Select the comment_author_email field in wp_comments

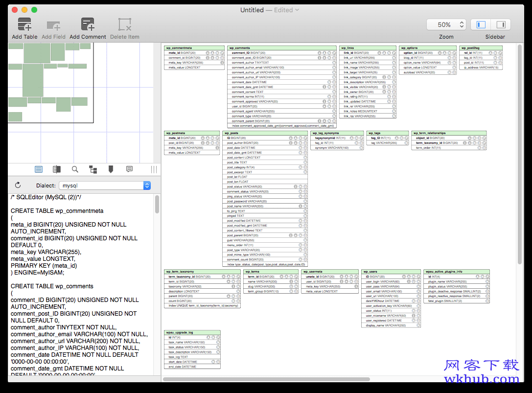282,68
